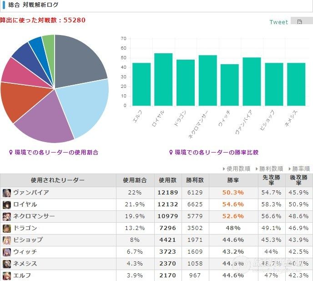This screenshot has height=281, width=313.
Task: Click the エルフ leader portrait icon
Action: click(7, 276)
